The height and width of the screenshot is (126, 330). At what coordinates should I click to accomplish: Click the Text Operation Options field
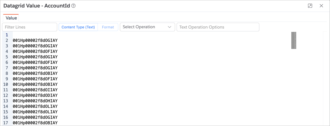click(218, 27)
